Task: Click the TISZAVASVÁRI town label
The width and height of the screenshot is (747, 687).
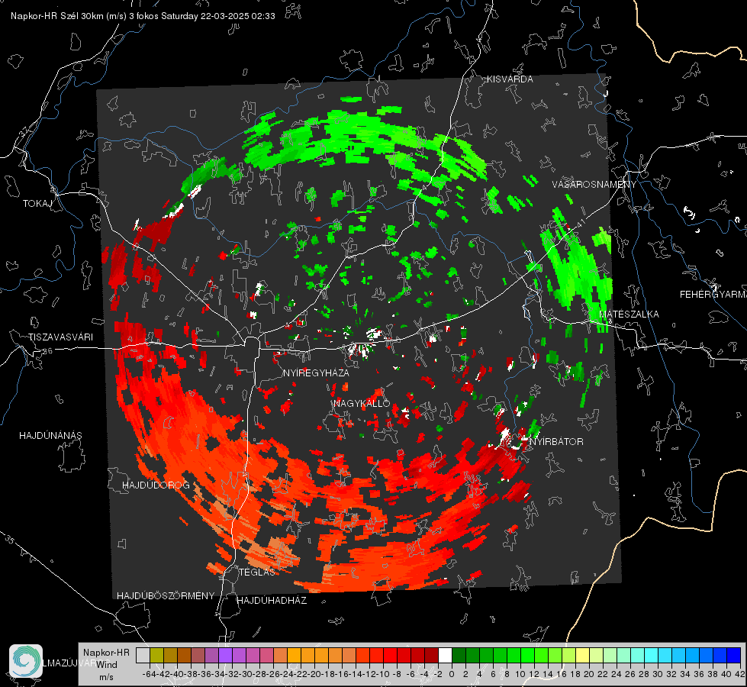Action: pyautogui.click(x=60, y=337)
